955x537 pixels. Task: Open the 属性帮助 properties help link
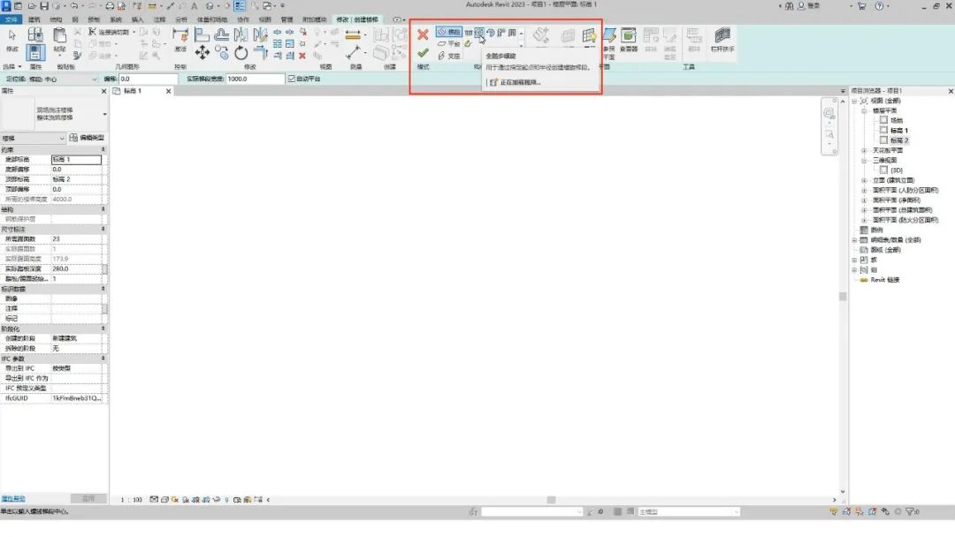click(x=12, y=499)
